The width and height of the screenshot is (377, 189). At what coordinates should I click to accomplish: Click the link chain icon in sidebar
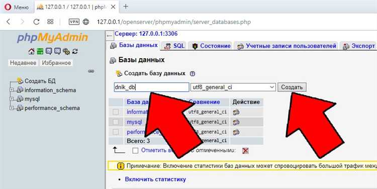[91, 71]
